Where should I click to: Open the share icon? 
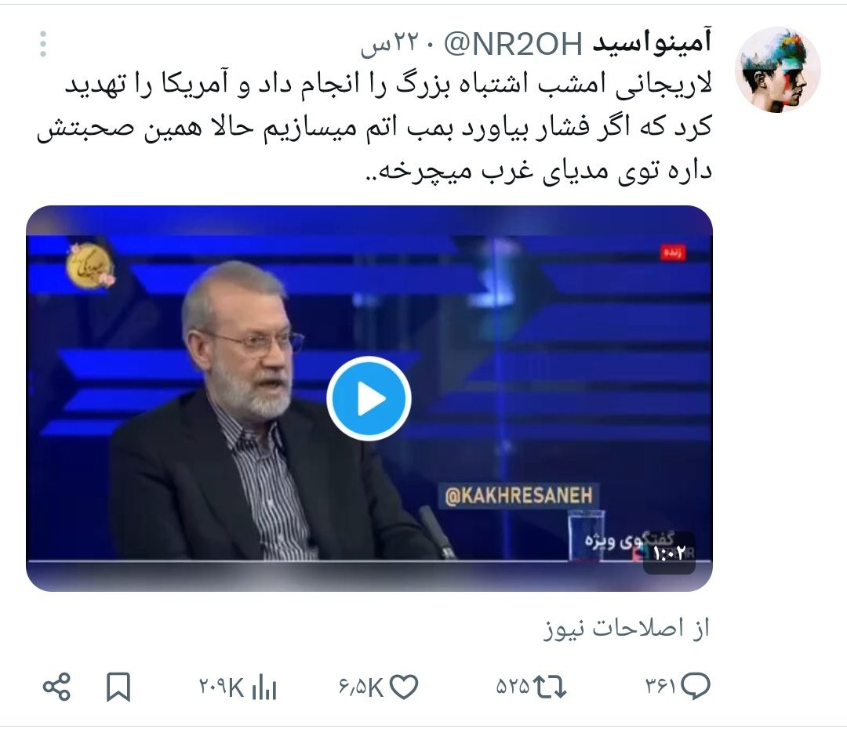tap(56, 687)
